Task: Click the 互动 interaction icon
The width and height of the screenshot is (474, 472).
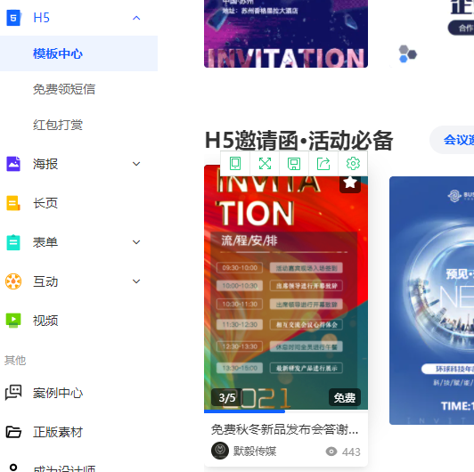Action: 13,281
